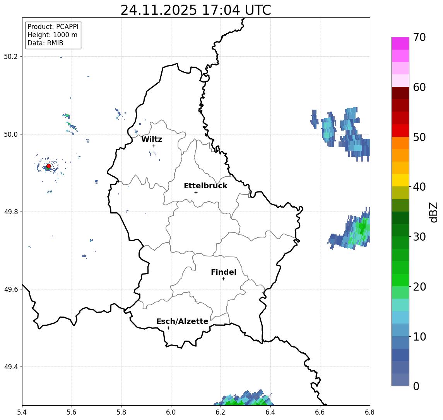The image size is (443, 420).
Task: Click the 30 value on colorbar
Action: tap(419, 237)
